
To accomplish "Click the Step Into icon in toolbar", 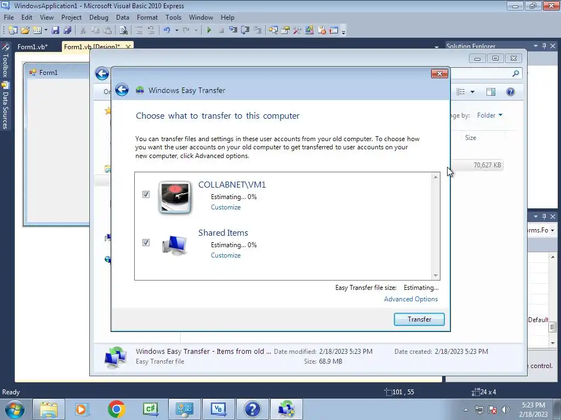I will [x=233, y=31].
